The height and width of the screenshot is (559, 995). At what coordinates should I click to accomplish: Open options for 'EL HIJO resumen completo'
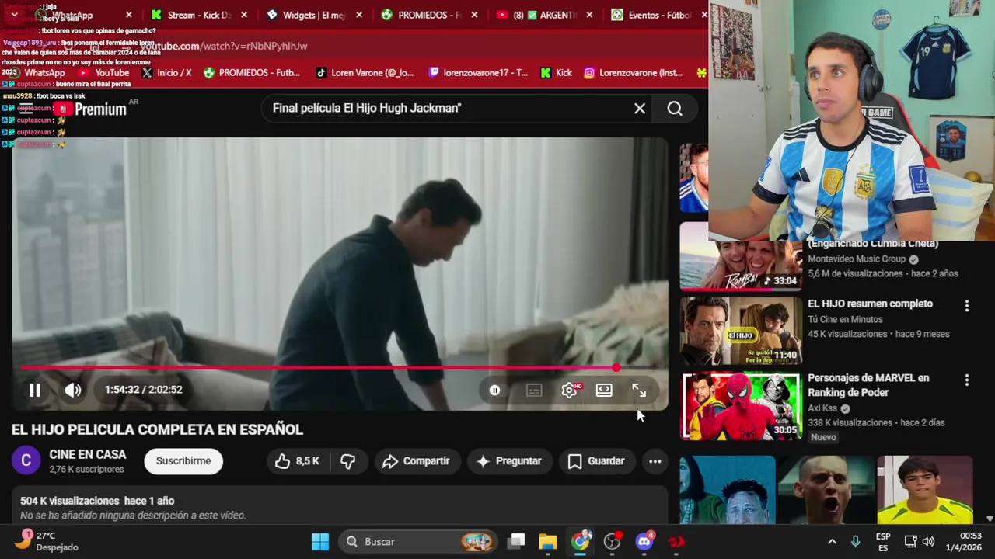(967, 306)
